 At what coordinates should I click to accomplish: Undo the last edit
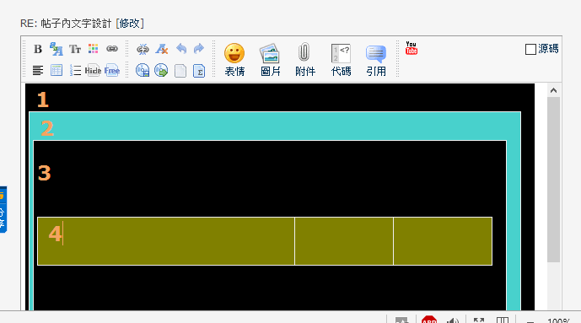181,49
